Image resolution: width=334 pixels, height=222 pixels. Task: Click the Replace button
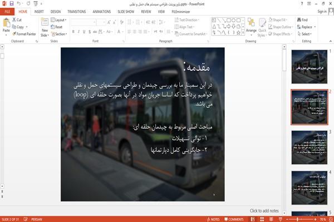point(307,27)
